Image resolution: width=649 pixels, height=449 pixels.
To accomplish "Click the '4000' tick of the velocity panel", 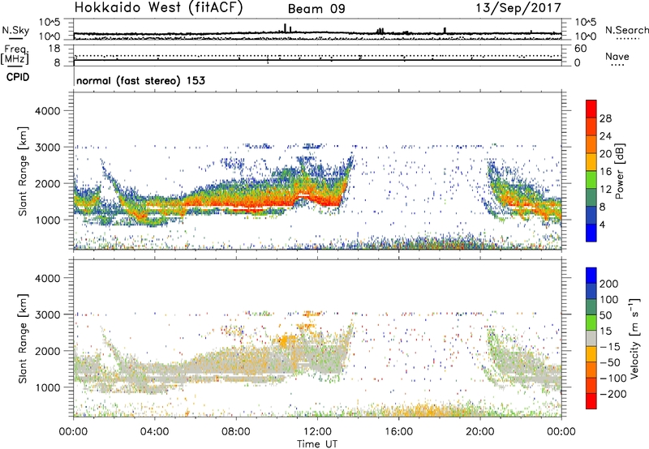I will pos(48,278).
